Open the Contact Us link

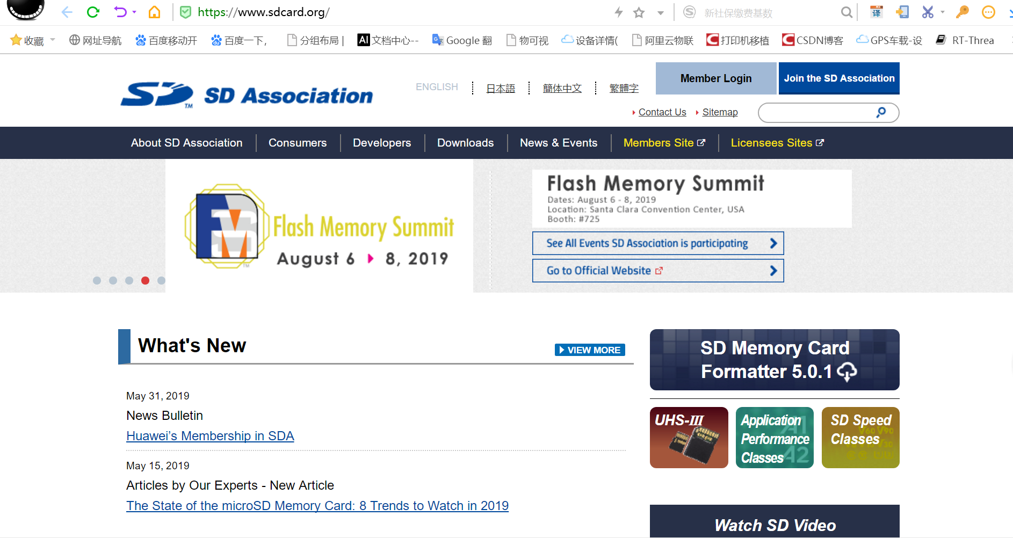662,112
